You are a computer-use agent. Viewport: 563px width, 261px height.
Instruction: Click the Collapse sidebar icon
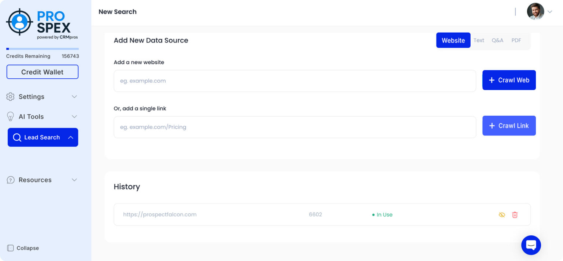(10, 248)
